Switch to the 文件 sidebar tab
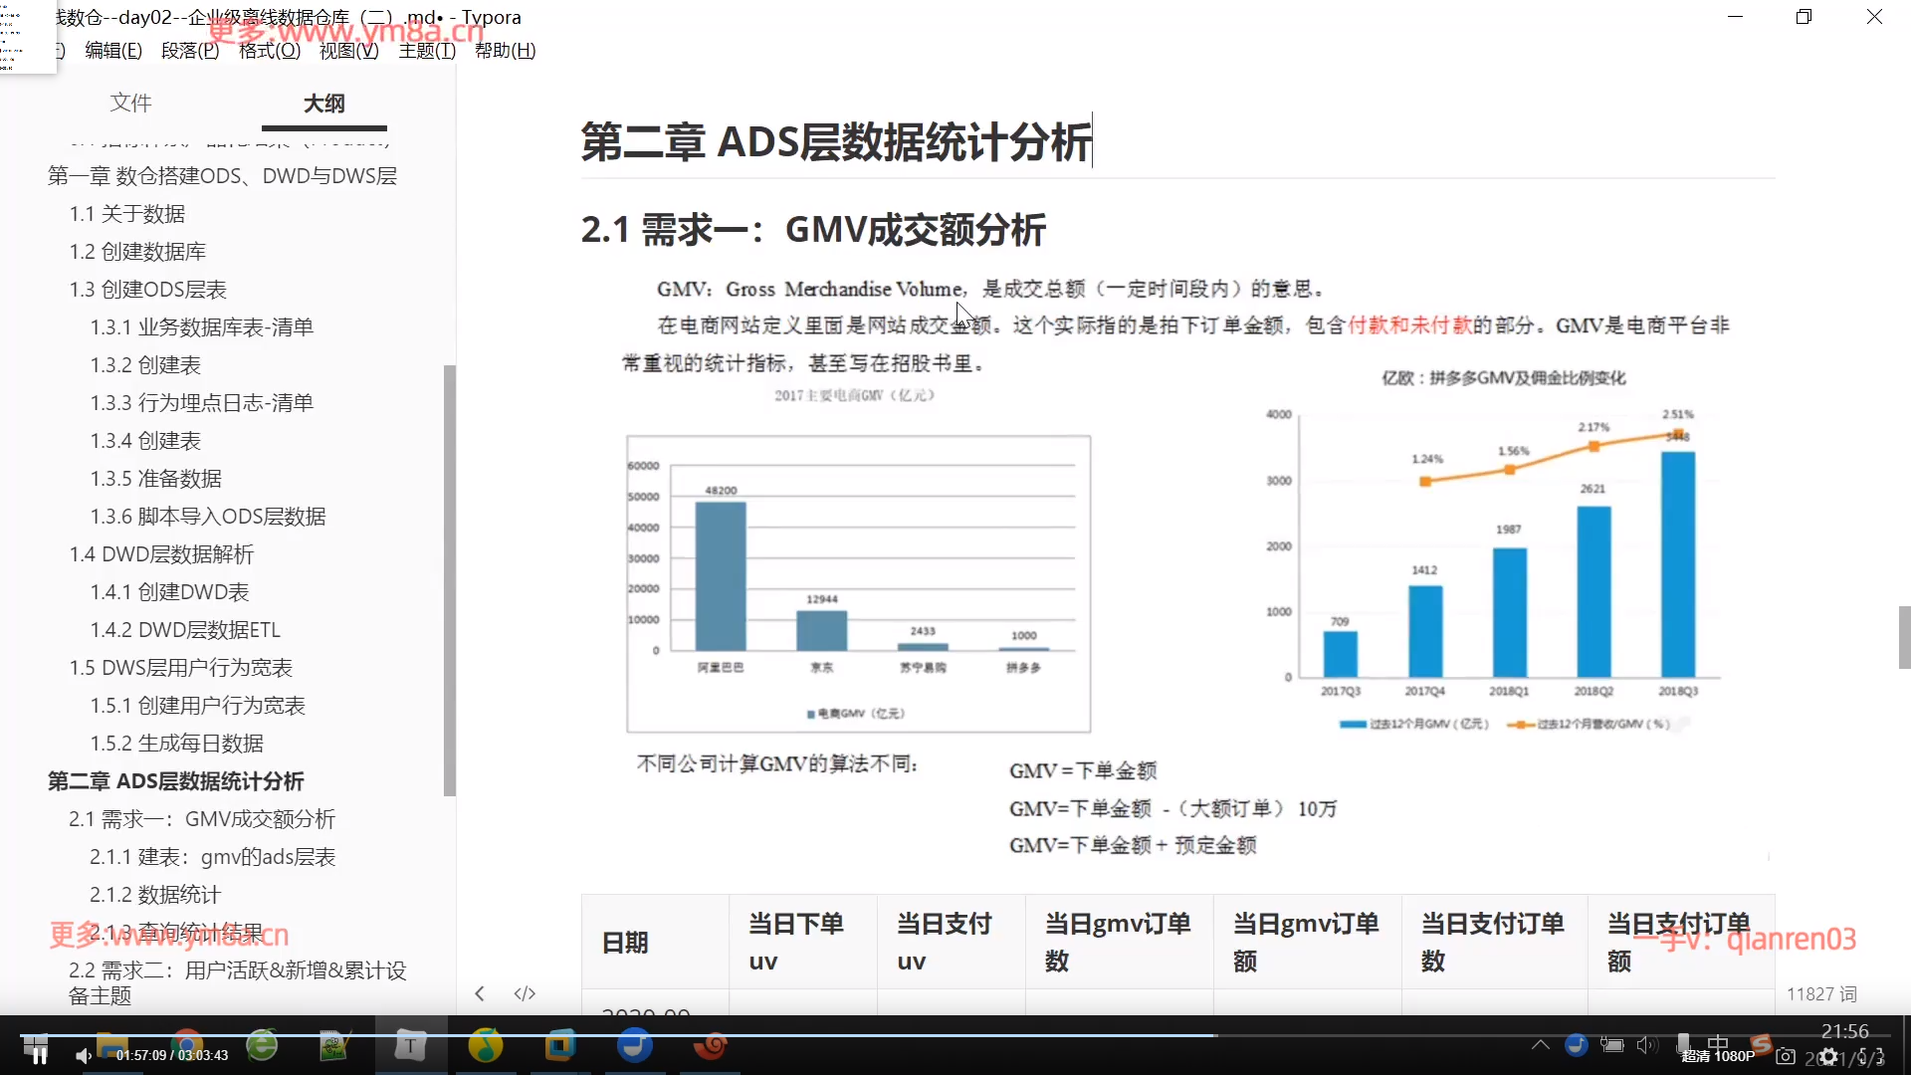Image resolution: width=1911 pixels, height=1075 pixels. (130, 103)
